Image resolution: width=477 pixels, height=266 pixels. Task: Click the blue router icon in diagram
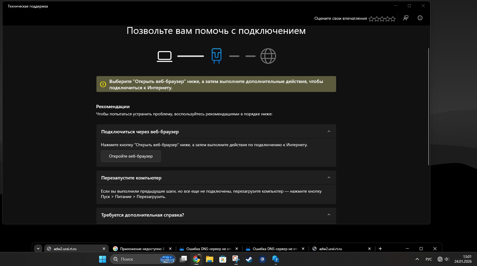[x=216, y=56]
